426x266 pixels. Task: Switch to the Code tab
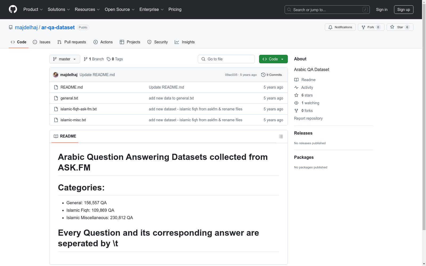[19, 42]
